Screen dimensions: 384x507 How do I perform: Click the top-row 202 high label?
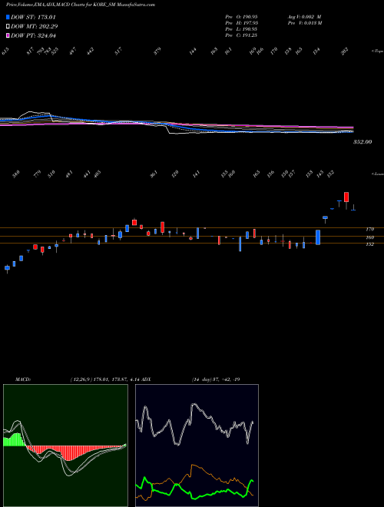345,51
